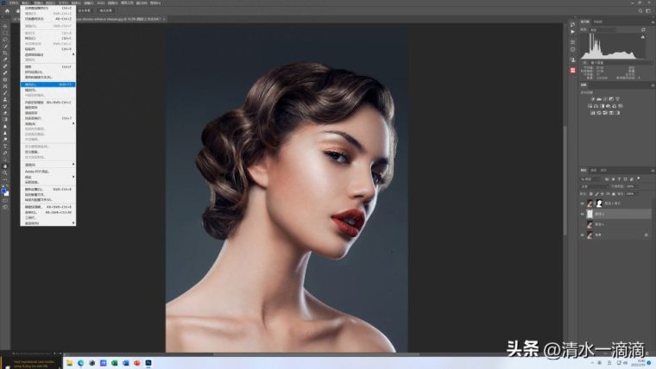
Task: Open the layer blend mode dropdown
Action: point(594,186)
